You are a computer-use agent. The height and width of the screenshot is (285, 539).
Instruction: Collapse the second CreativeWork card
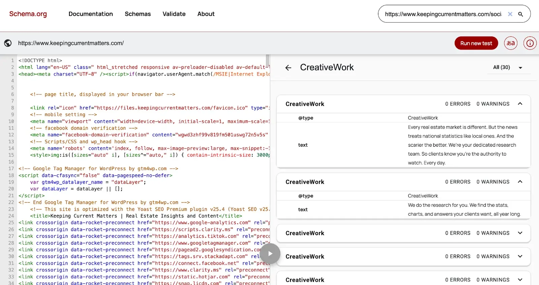[520, 182]
